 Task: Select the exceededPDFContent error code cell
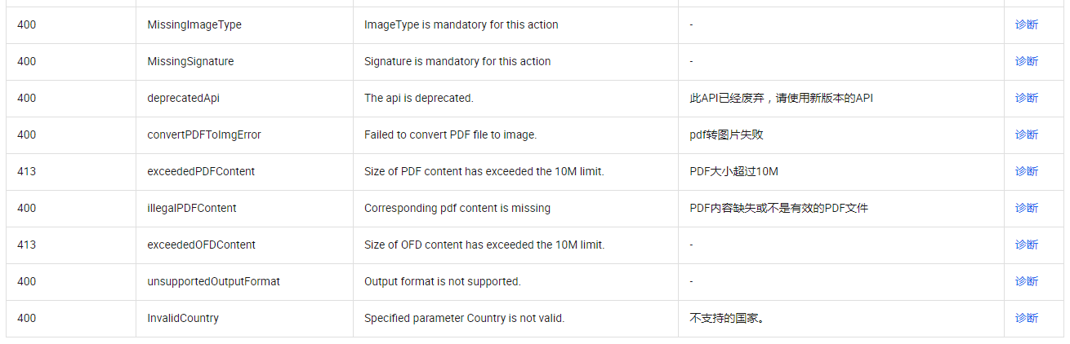coord(244,172)
